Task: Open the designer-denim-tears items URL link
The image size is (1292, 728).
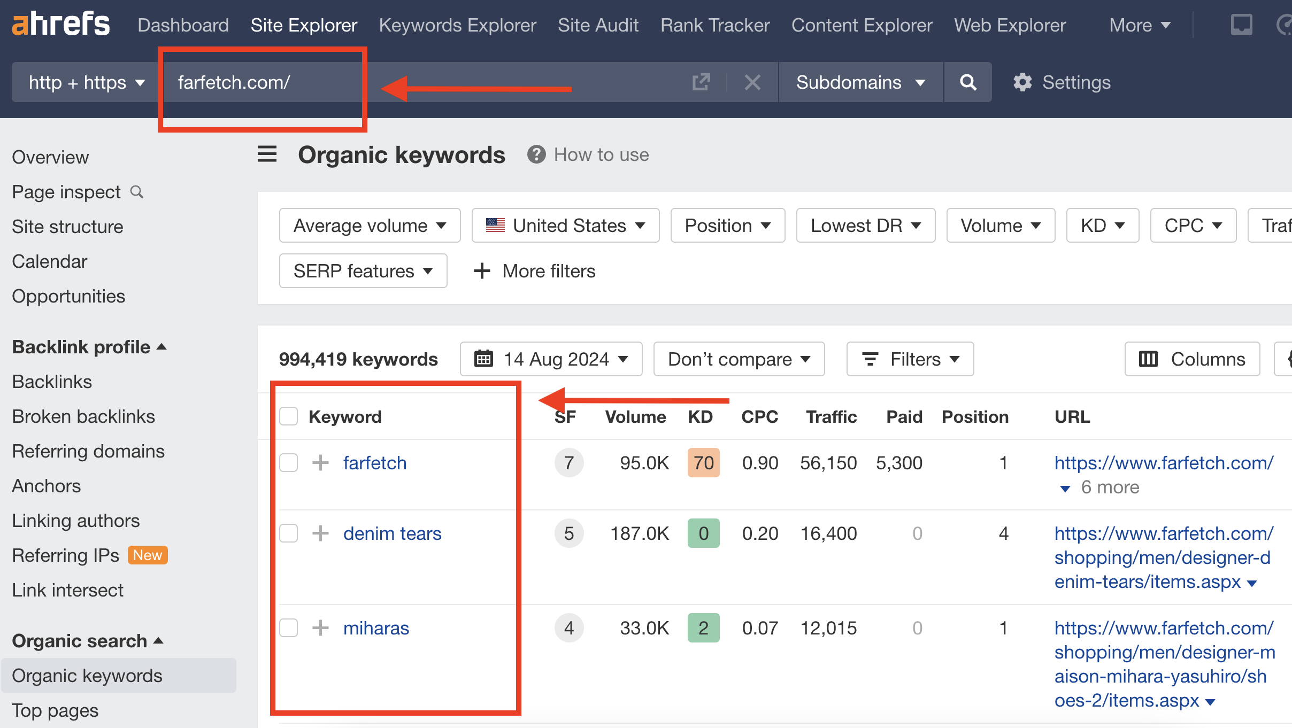Action: [x=1163, y=557]
